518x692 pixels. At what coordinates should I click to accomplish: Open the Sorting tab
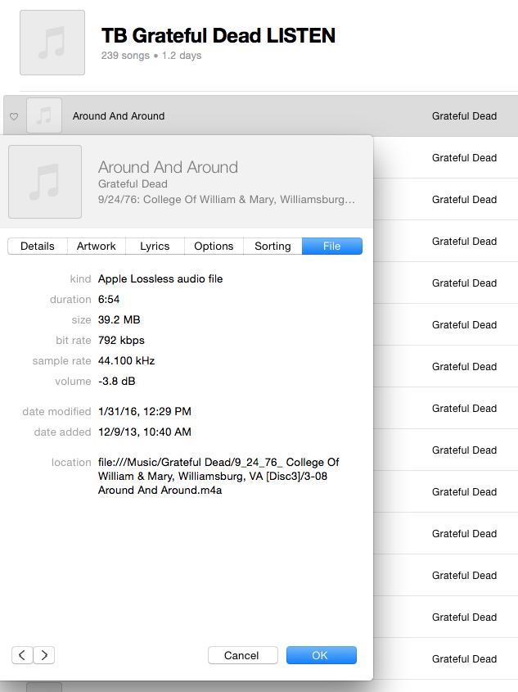click(273, 246)
